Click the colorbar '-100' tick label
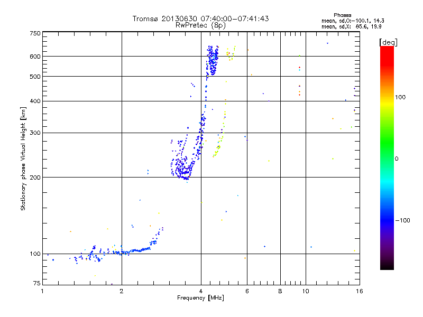423x317 pixels. [x=402, y=220]
